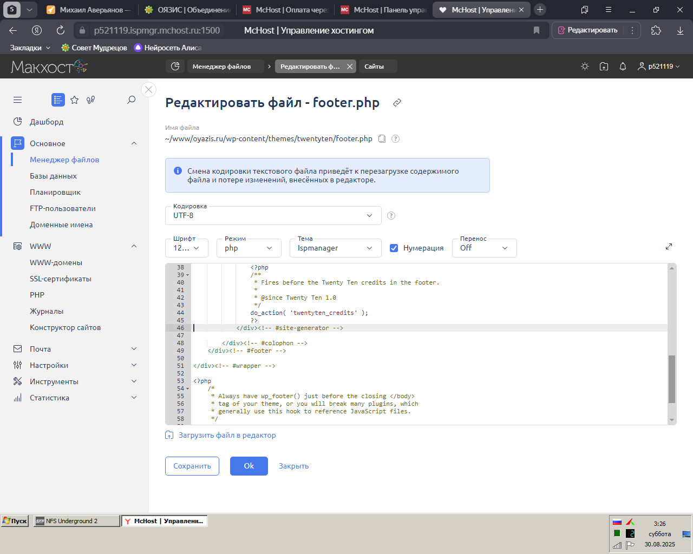Close the Редактировать ф... tab
The height and width of the screenshot is (554, 693).
350,67
